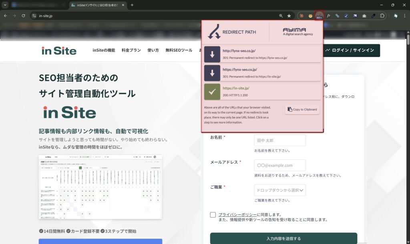Click the pencil extension icon in toolbar
Screen dimensions: 410x244
373,16
